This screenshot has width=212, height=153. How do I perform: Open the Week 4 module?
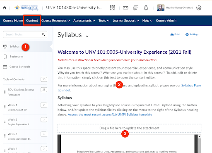12,148
